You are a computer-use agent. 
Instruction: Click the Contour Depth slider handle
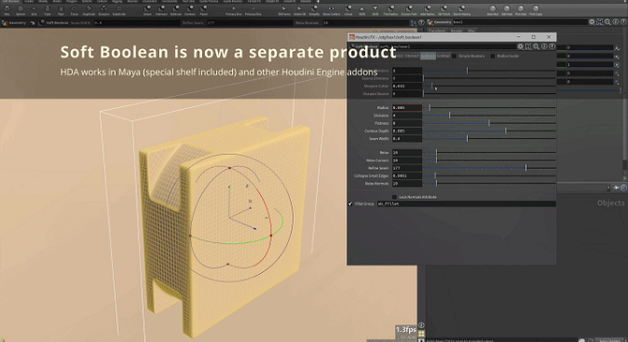(505, 131)
